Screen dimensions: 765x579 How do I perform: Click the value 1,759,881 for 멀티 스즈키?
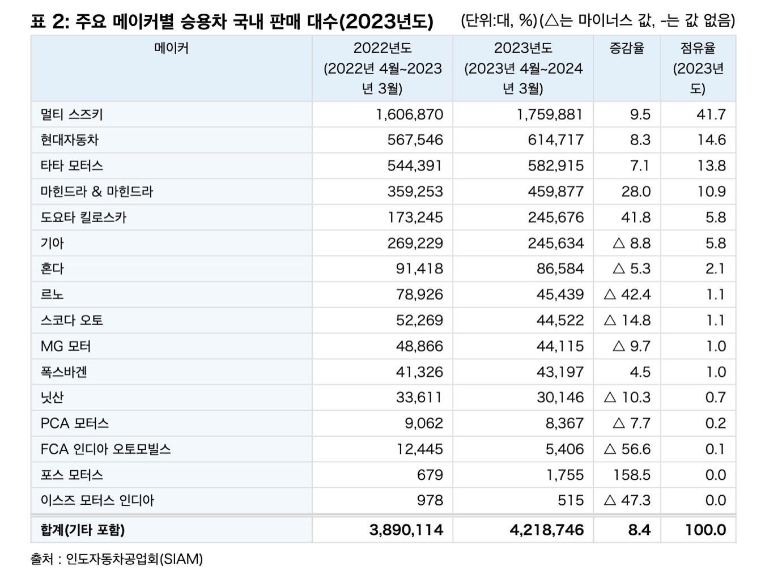[x=550, y=114]
